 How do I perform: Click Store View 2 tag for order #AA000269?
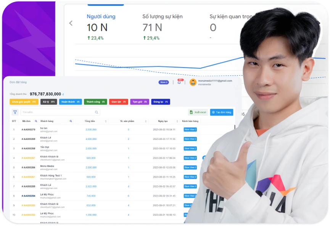point(190,139)
